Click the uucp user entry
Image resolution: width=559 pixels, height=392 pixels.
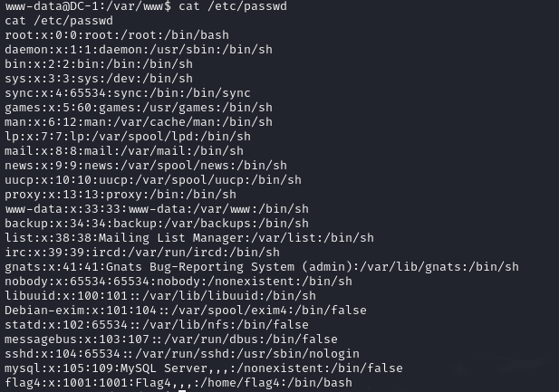(x=152, y=180)
